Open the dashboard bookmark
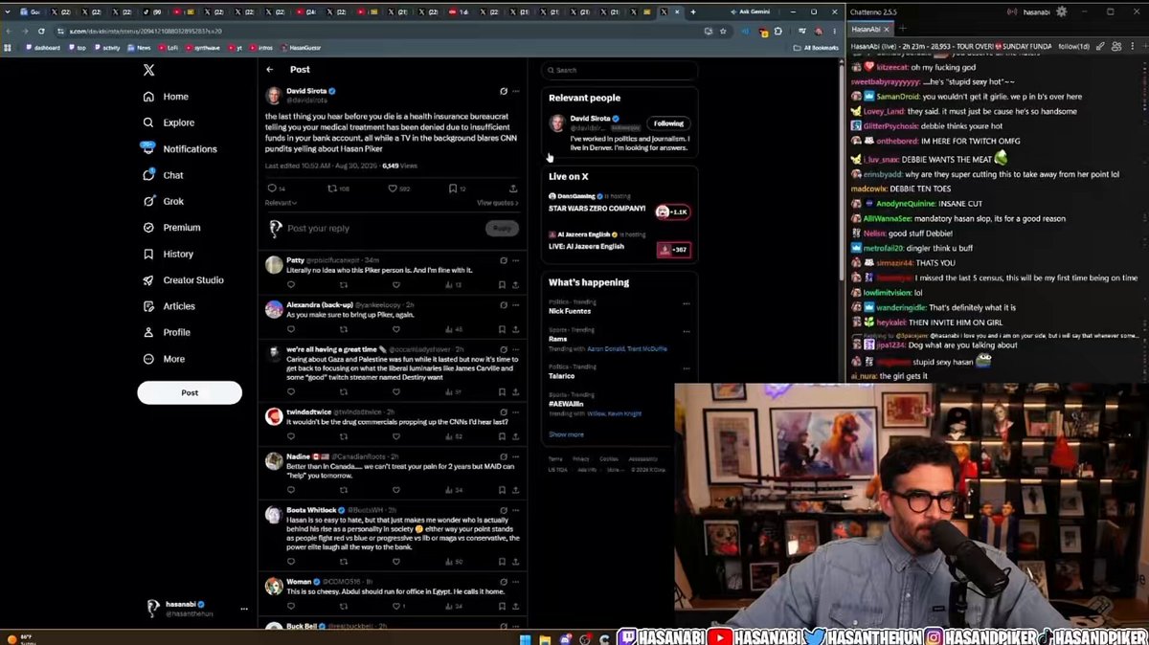The image size is (1149, 645). click(44, 47)
